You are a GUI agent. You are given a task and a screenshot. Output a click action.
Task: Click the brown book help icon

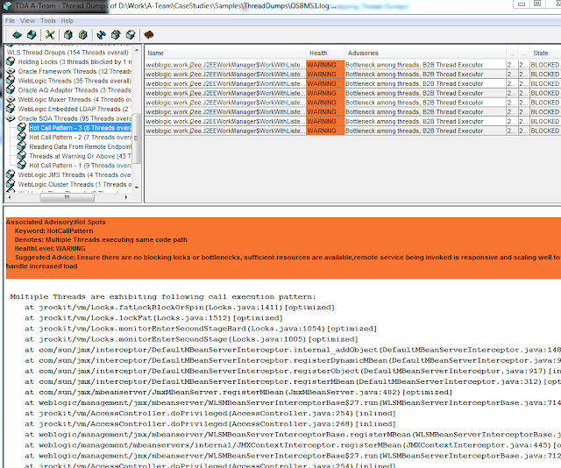point(149,35)
